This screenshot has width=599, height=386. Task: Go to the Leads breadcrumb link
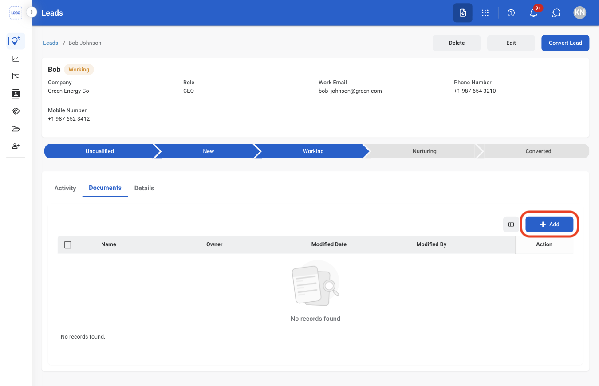[51, 43]
